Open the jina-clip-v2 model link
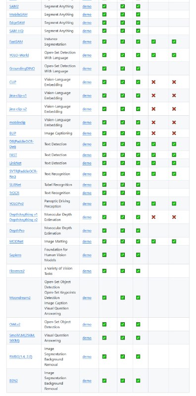This screenshot has height=396, width=196. [18, 109]
